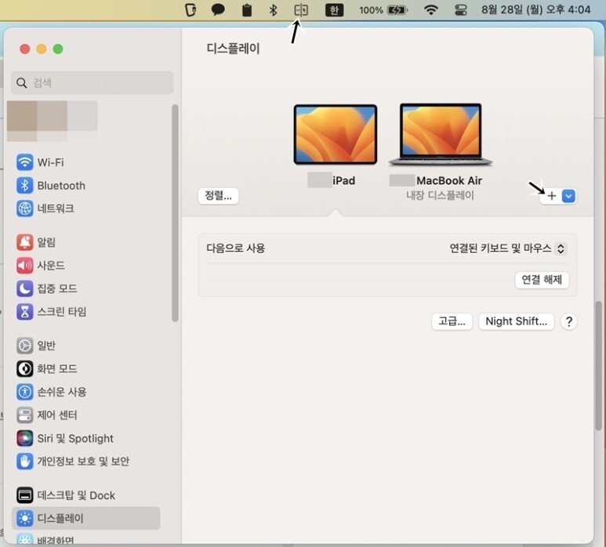Open 제어 센터 settings

tap(47, 415)
